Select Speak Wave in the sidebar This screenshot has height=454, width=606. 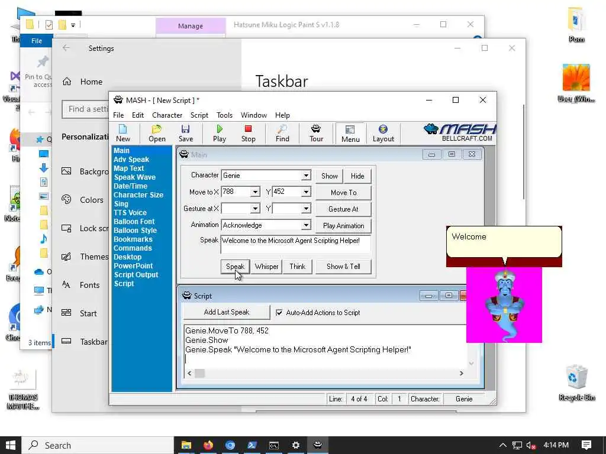pos(134,177)
